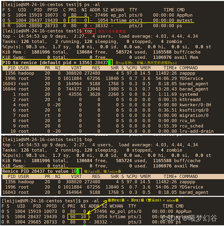224x226 pixels.
Task: Click TIME+ value 1:11.69
Action: pyautogui.click(x=167, y=94)
